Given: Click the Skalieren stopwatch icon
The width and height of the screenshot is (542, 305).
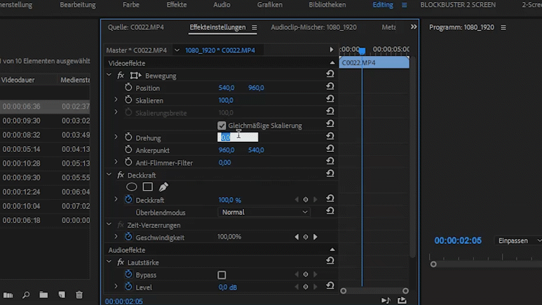Looking at the screenshot, I should pyautogui.click(x=128, y=100).
